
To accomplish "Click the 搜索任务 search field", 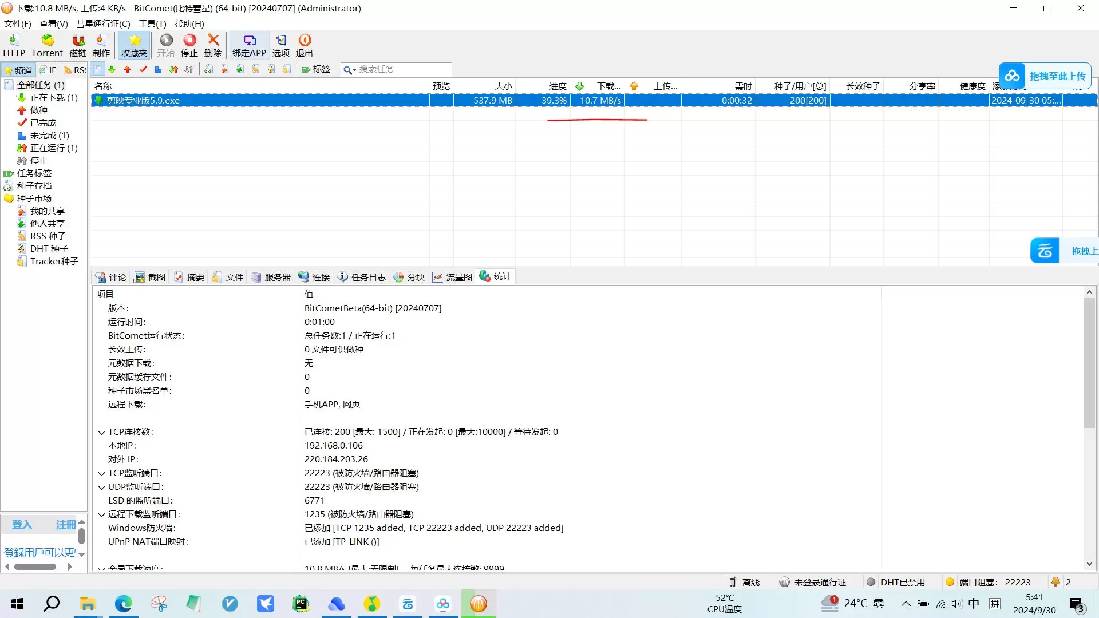I will click(x=404, y=69).
